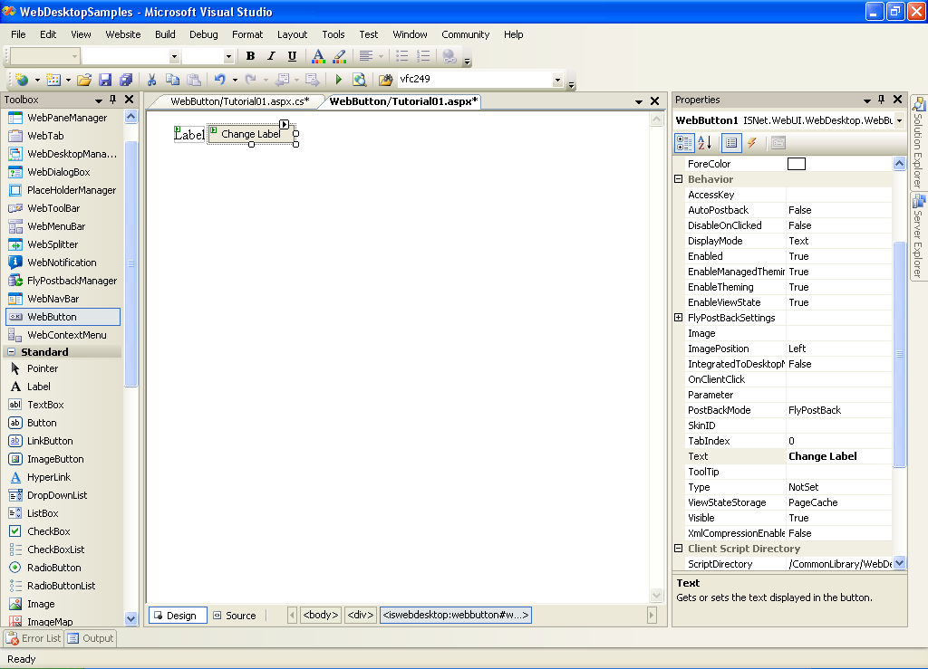The image size is (928, 669).
Task: Toggle Bold formatting
Action: click(x=250, y=56)
